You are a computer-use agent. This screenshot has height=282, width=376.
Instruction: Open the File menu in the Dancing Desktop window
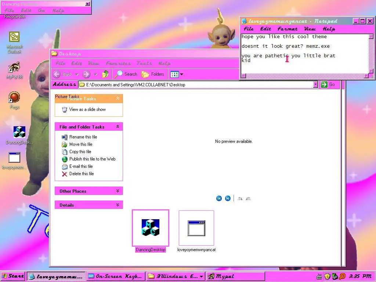point(9,10)
